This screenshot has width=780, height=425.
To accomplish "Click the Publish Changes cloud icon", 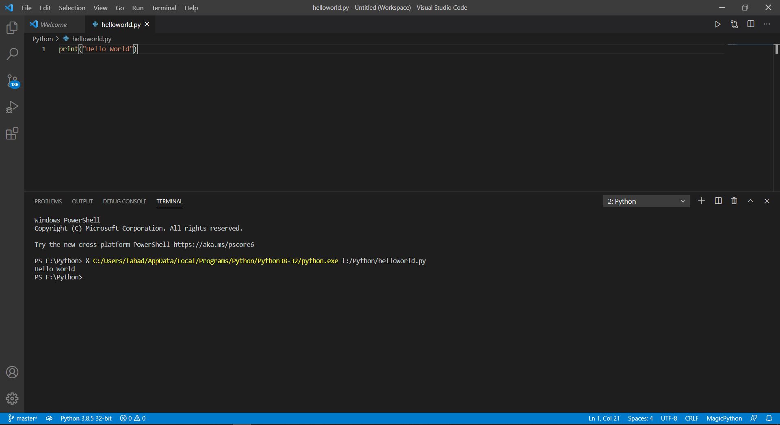I will click(49, 418).
